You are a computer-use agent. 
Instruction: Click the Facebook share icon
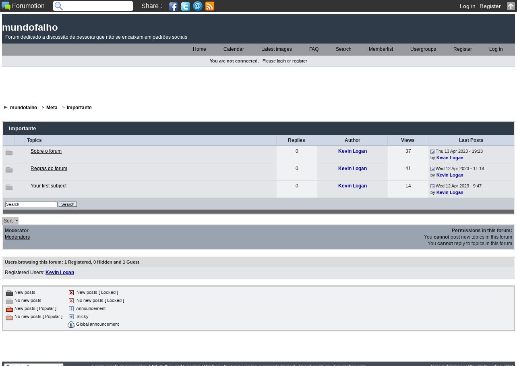(x=173, y=6)
